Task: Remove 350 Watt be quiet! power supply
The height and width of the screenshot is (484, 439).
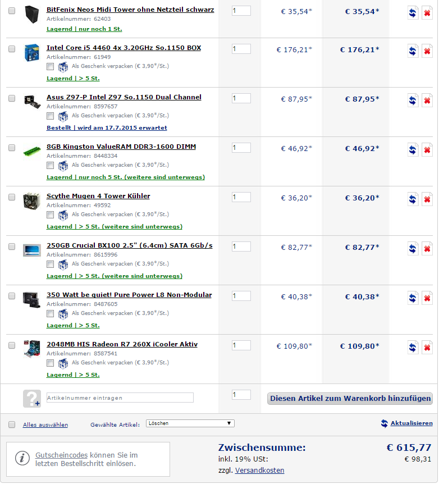Action: [427, 298]
